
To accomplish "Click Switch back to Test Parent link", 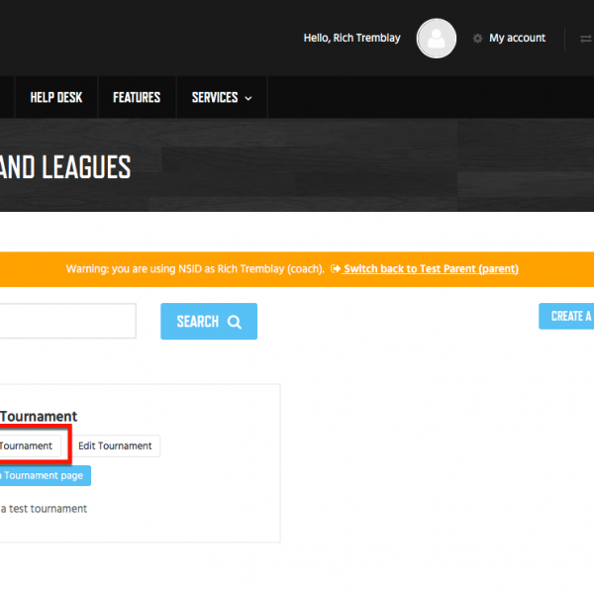I will (431, 268).
